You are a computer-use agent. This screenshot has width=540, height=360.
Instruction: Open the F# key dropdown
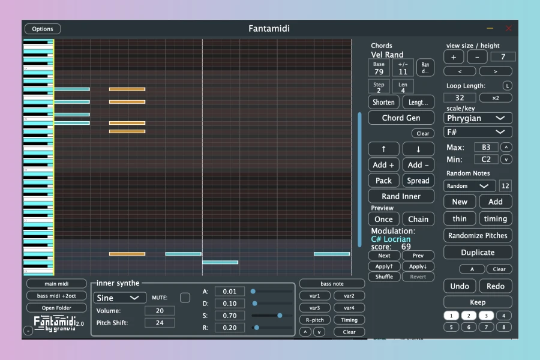pyautogui.click(x=478, y=132)
